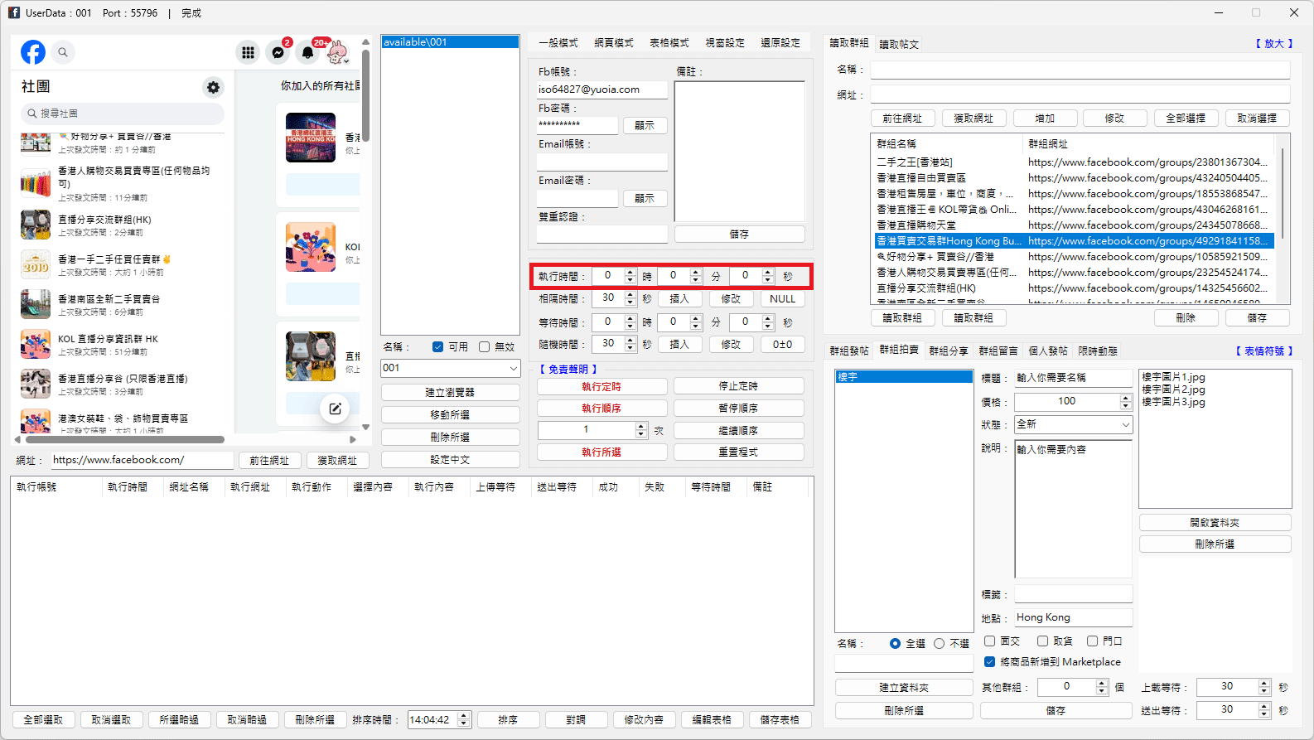
Task: Open the 免責聲明 link
Action: click(568, 370)
